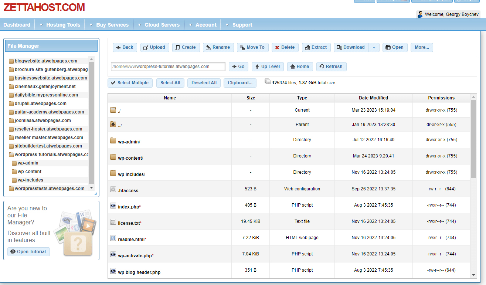
Task: Sort by the Permissions column header
Action: (441, 98)
